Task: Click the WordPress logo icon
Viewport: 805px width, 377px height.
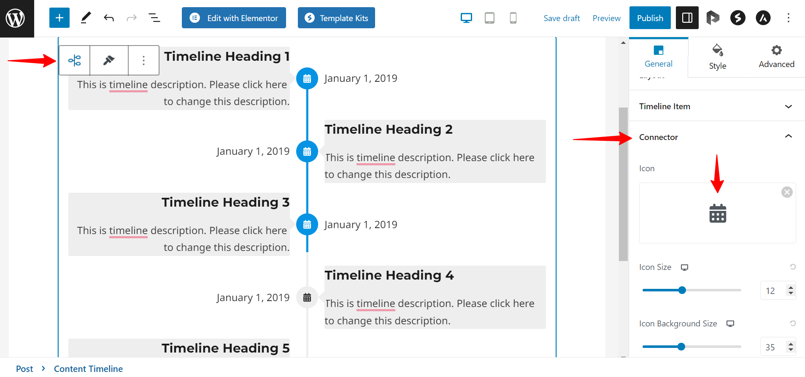Action: pos(16,18)
